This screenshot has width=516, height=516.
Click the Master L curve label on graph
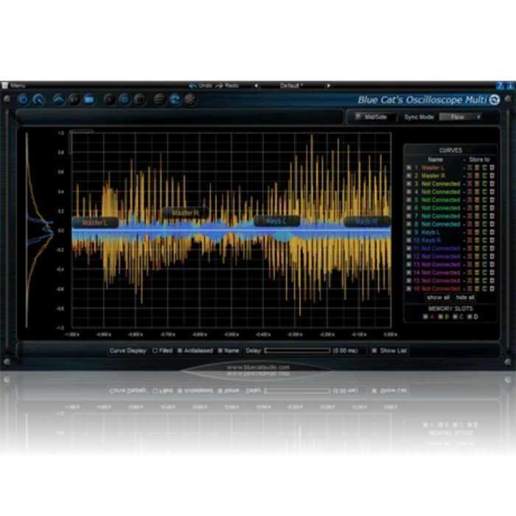click(95, 223)
